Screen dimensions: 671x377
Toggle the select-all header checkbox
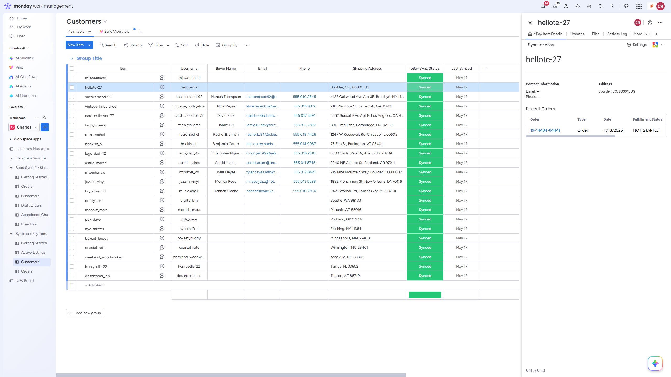[72, 69]
